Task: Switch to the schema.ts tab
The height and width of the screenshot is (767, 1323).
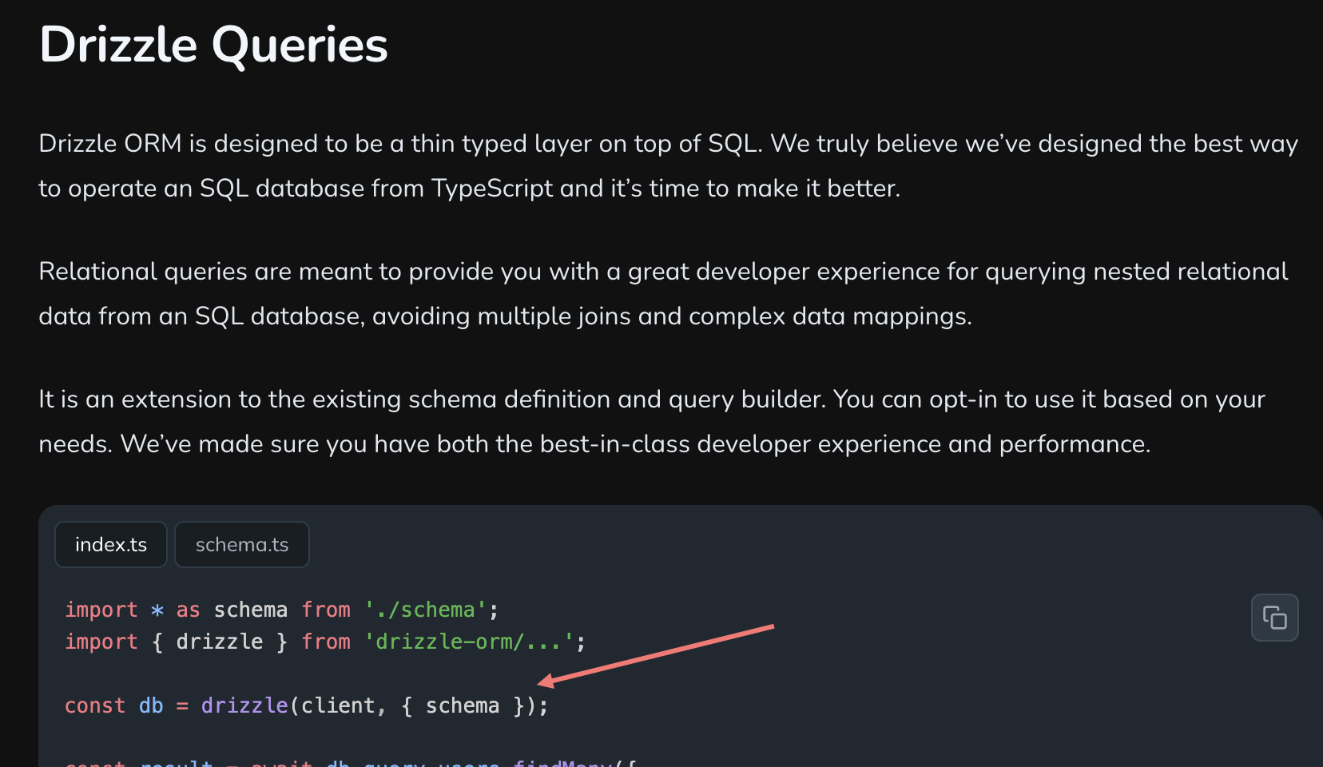Action: 242,545
